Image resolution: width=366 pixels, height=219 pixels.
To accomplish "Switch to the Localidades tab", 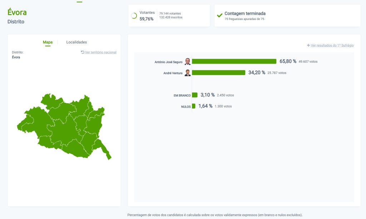I will tap(76, 42).
